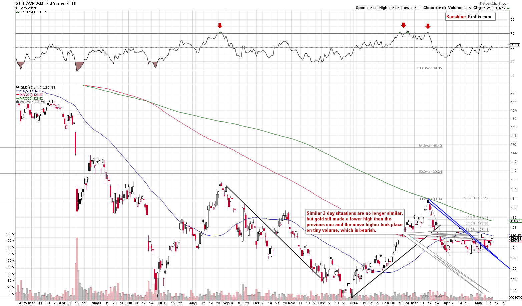Image resolution: width=522 pixels, height=306 pixels.
Task: Click 'SPDR Gold Trust Shares' title text
Action: coord(45,3)
